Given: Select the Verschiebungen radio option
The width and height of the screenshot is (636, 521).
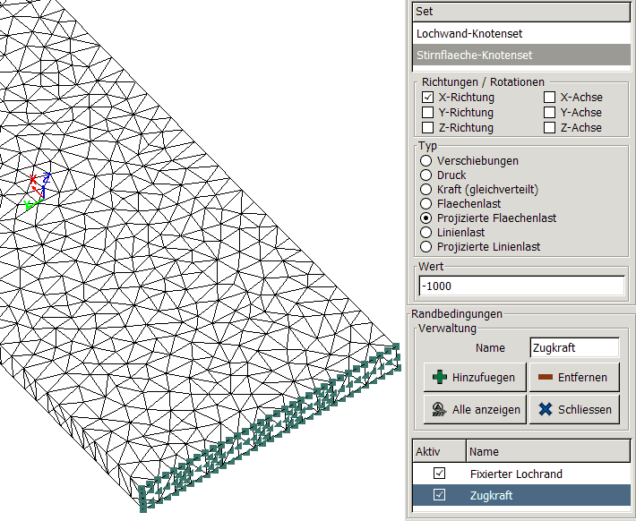Looking at the screenshot, I should [426, 161].
